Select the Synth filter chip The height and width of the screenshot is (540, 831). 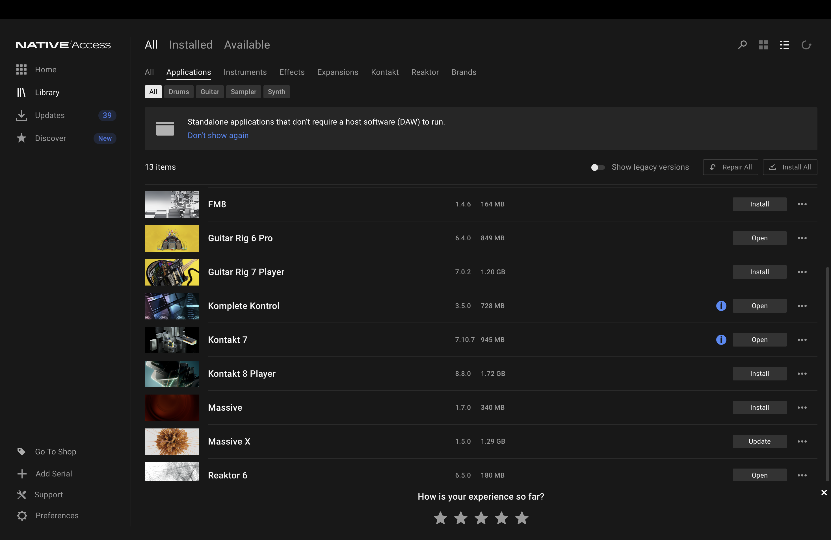click(x=276, y=92)
